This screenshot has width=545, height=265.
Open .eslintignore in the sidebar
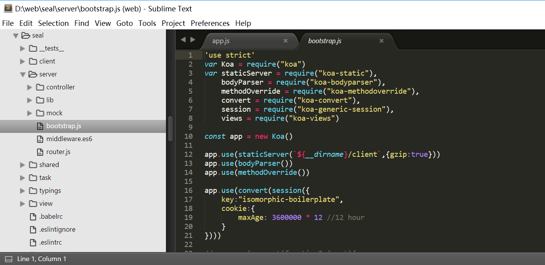tap(57, 229)
